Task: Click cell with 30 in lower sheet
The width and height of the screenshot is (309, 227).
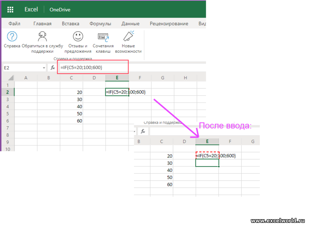Action: (x=162, y=163)
